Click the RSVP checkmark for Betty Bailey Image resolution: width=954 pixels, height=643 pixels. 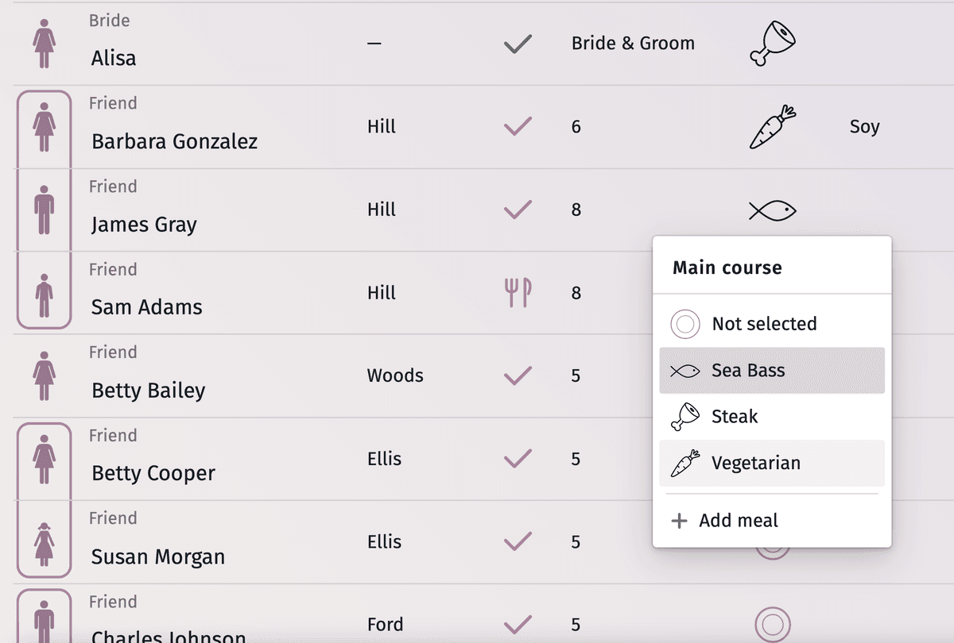pyautogui.click(x=517, y=375)
